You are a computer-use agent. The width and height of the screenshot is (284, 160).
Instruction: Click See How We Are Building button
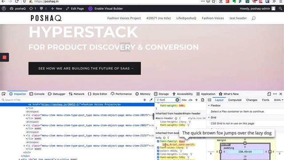pos(85,68)
